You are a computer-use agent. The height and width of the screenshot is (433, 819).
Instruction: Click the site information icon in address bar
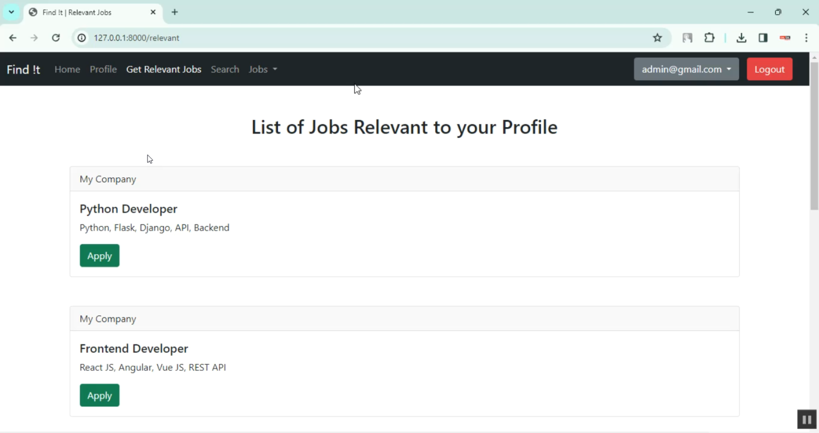[81, 38]
